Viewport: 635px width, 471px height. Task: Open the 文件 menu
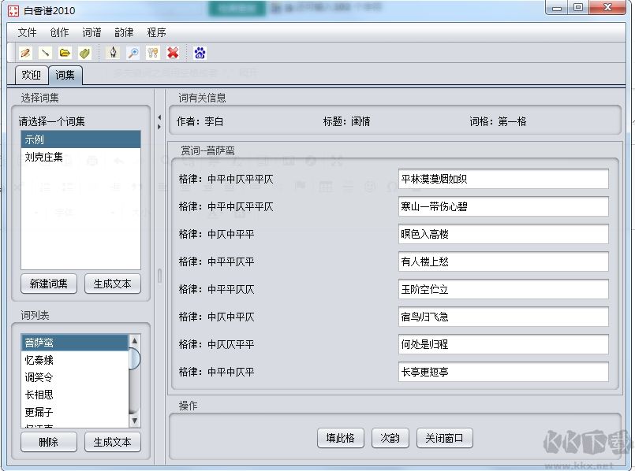27,32
